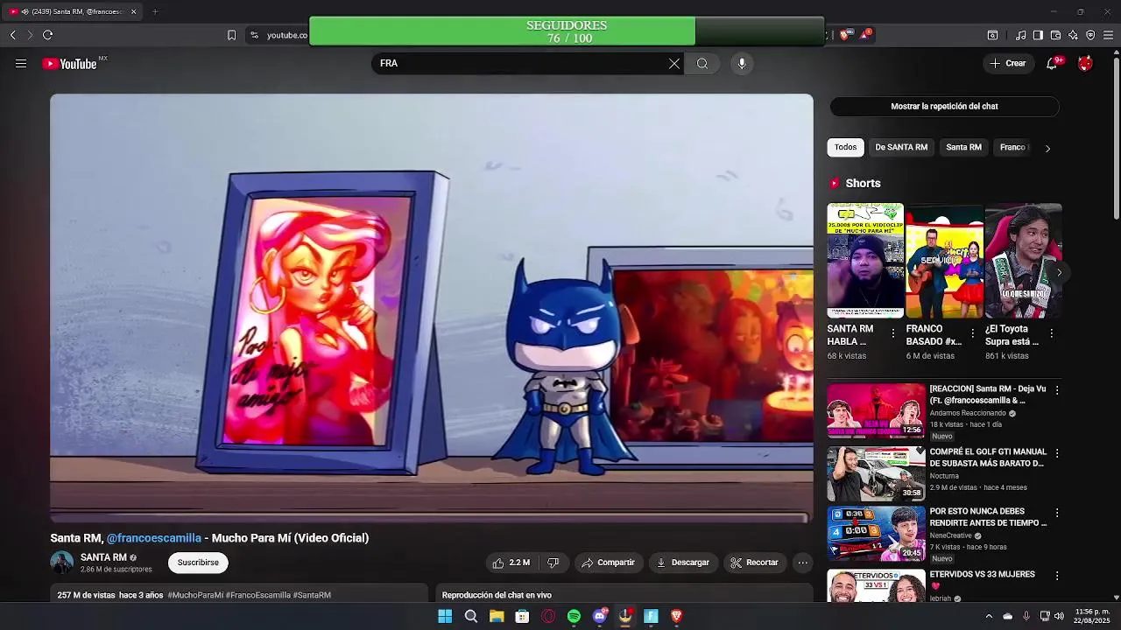Switch to the Santa RM browser tab
This screenshot has width=1121, height=630.
74,11
